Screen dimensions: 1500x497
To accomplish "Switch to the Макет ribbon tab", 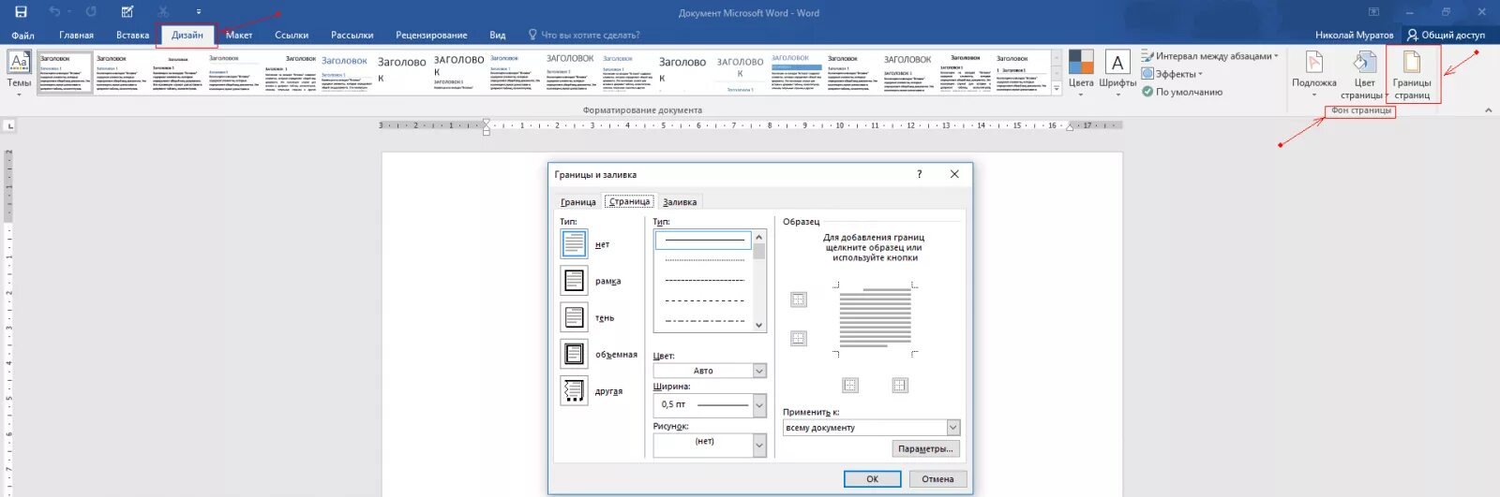I will pos(239,36).
